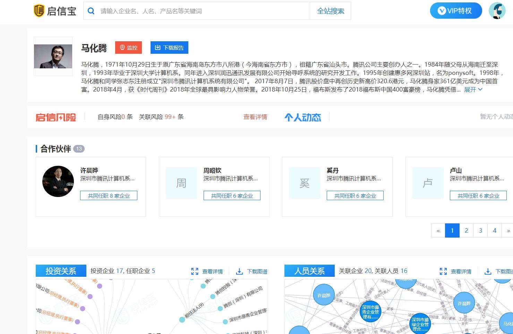Click fullscreen icon beside 投资关系 查看详情
This screenshot has width=513, height=334.
tap(195, 271)
